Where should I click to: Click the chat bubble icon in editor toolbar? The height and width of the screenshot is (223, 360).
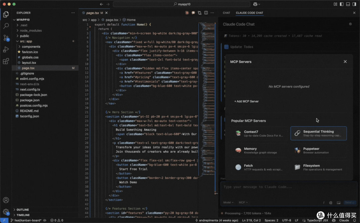click(193, 13)
